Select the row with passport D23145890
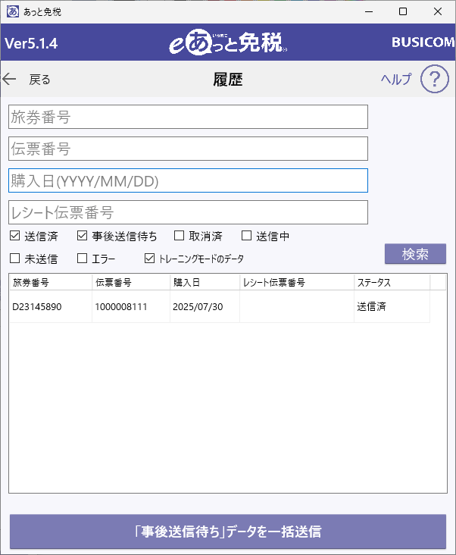The width and height of the screenshot is (456, 555). (220, 306)
